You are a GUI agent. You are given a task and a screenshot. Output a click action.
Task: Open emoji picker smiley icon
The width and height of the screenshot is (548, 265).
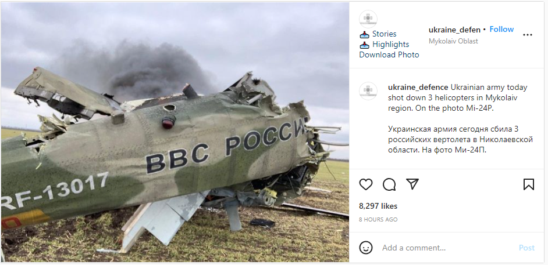(x=365, y=248)
